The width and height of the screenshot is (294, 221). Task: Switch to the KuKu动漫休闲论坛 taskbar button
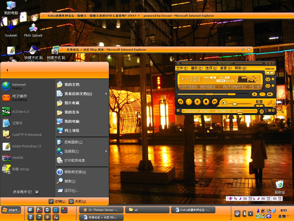(193, 210)
